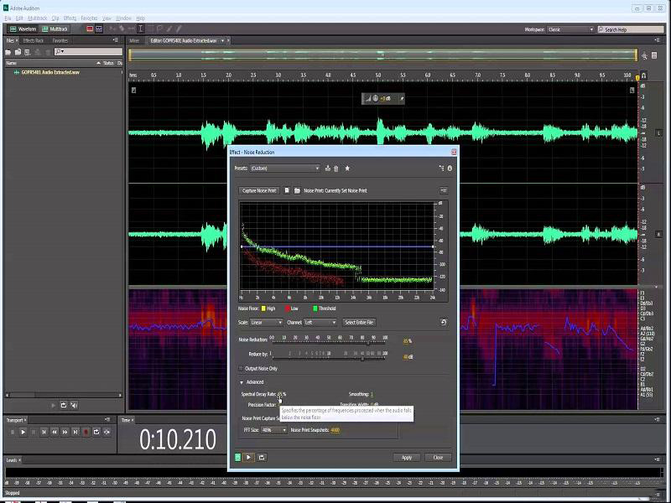The height and width of the screenshot is (503, 671).
Task: Click Capture Noise Print button
Action: click(x=259, y=191)
